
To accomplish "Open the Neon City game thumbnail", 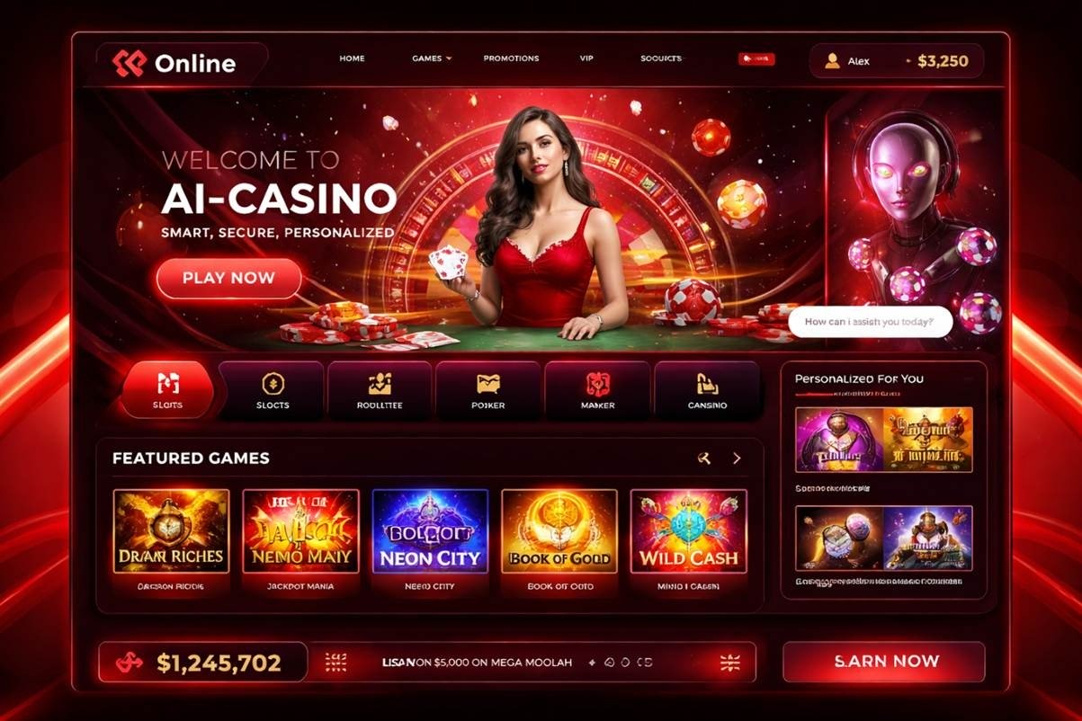I will coord(430,531).
